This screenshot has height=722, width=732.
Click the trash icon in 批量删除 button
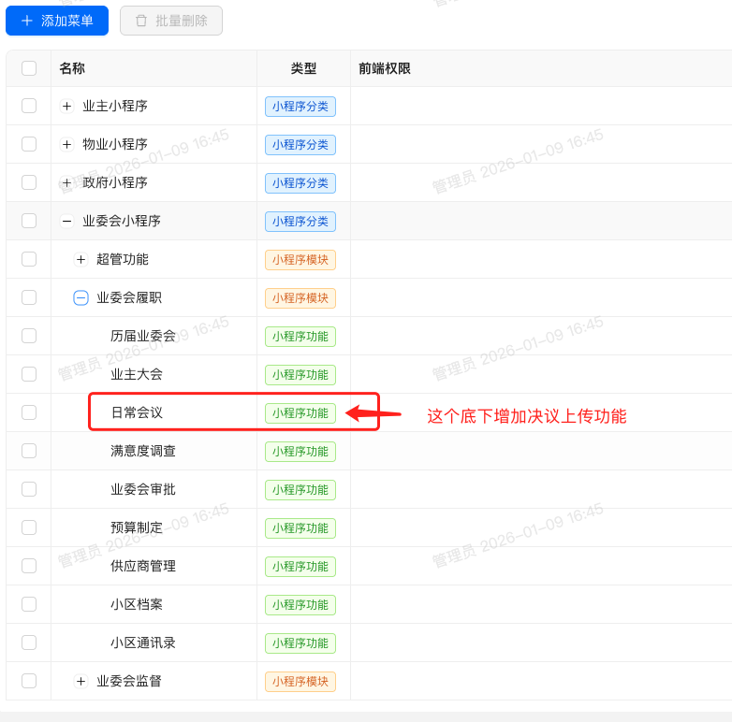[x=141, y=21]
